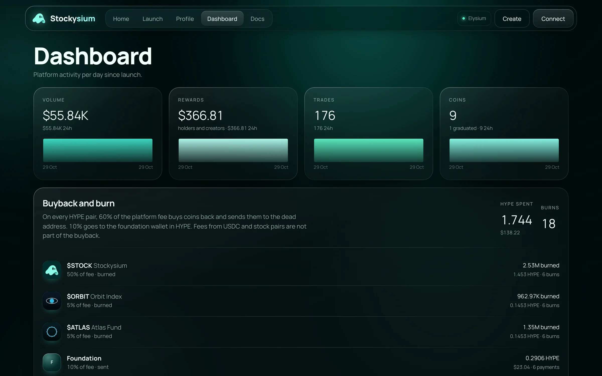Click the Elysium network pill
Screen dimensions: 602x376
[x=474, y=19]
